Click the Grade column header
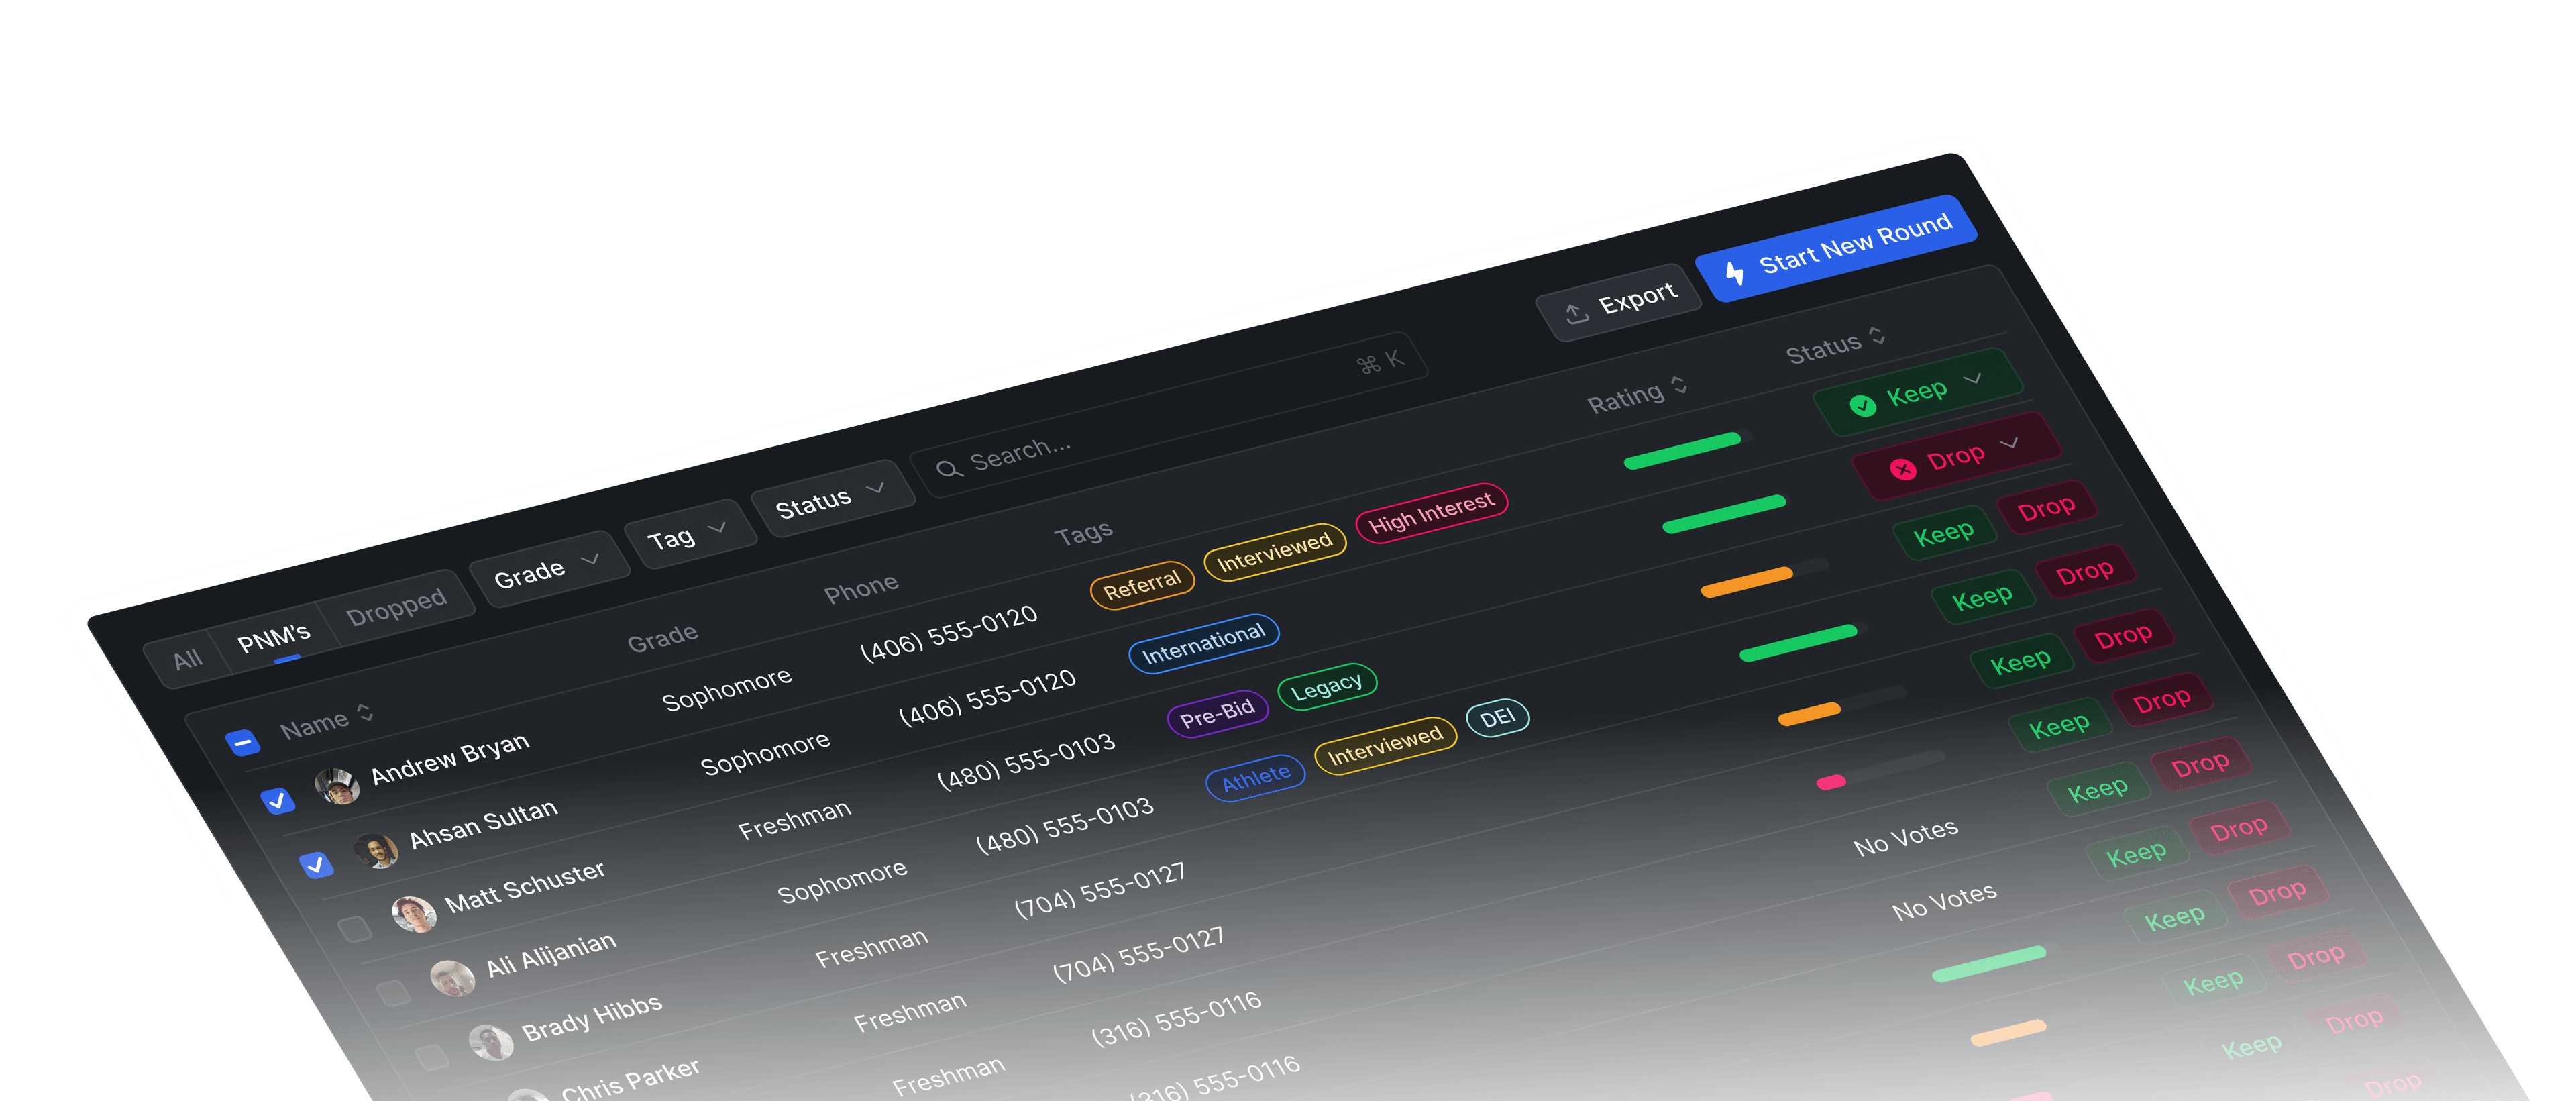The image size is (2576, 1101). click(662, 637)
